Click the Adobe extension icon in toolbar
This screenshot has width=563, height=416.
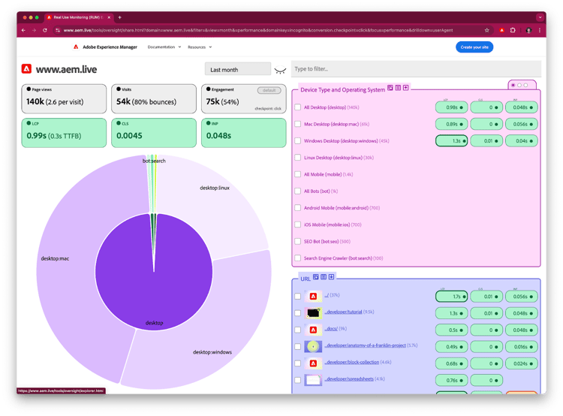(502, 30)
